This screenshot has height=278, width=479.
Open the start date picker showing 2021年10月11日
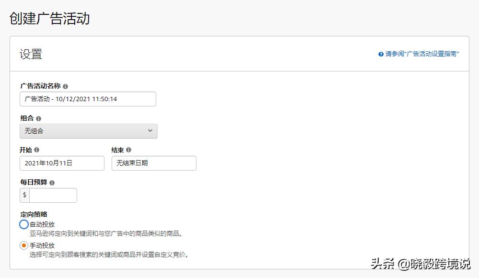[61, 163]
